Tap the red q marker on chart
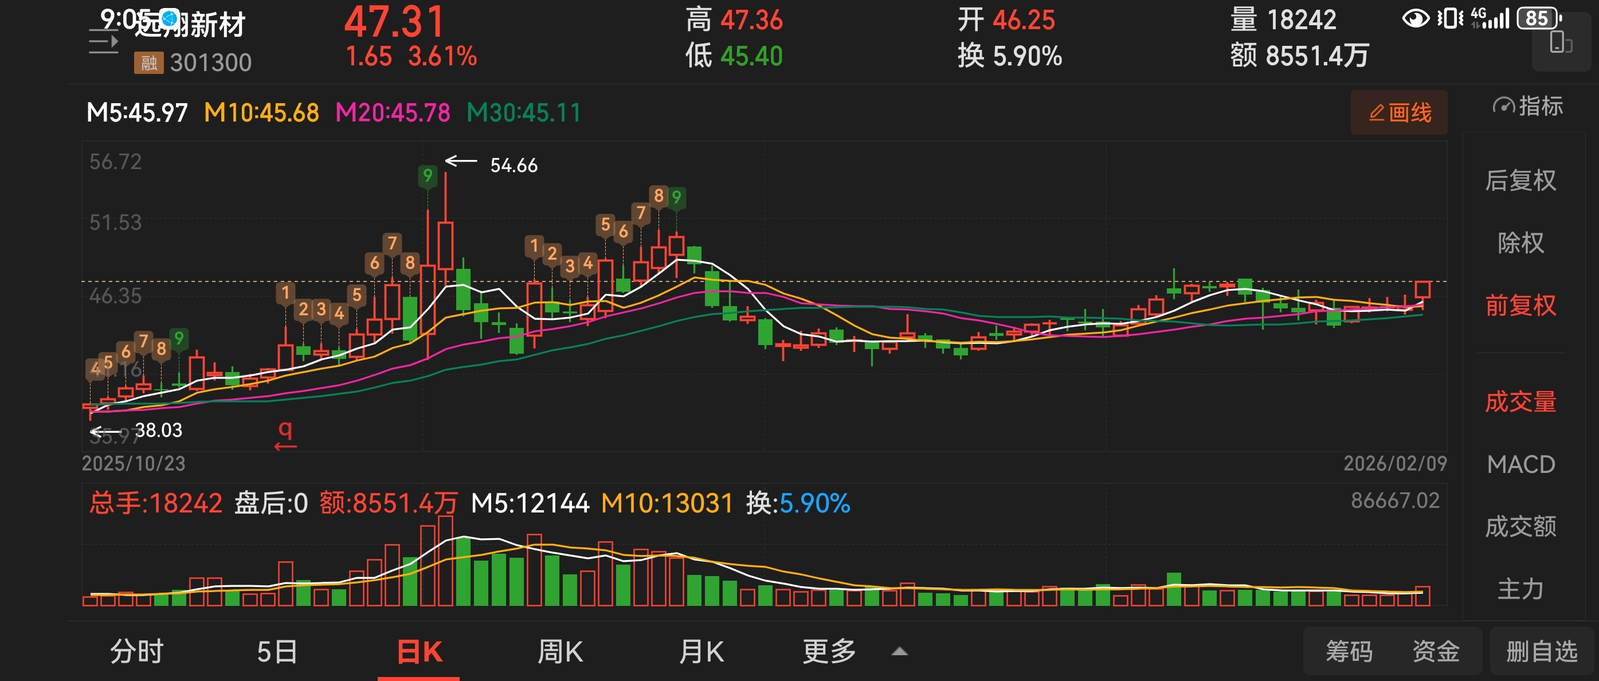 click(285, 433)
